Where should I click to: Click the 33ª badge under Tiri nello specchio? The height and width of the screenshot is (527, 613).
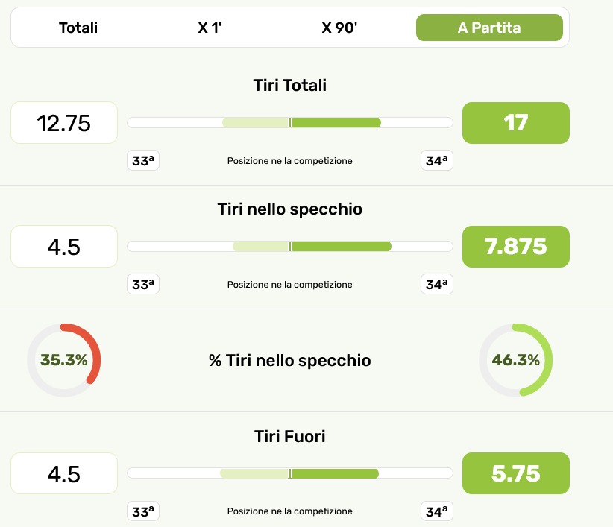(142, 284)
